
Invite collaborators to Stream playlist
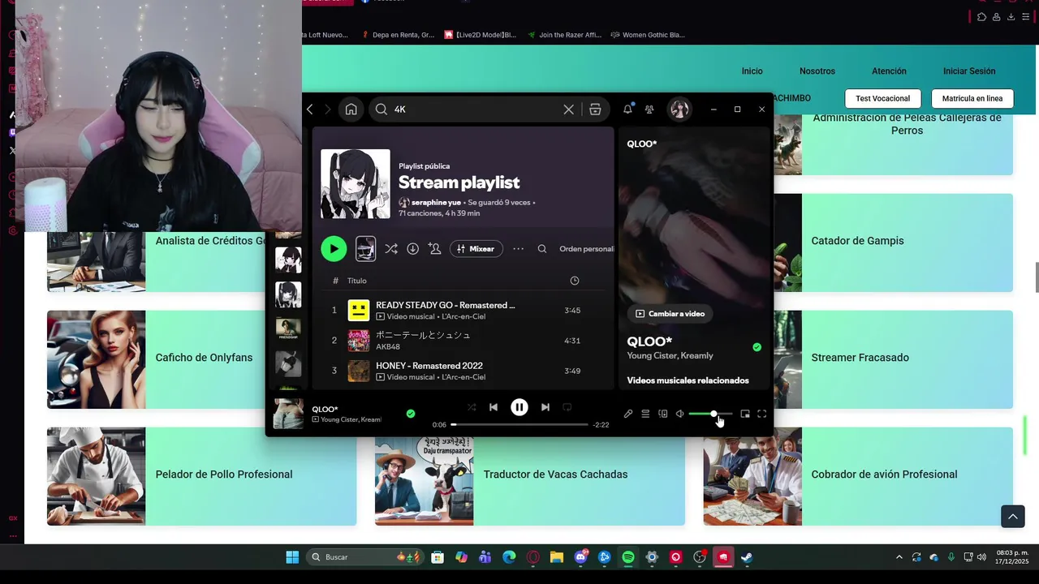coord(435,249)
